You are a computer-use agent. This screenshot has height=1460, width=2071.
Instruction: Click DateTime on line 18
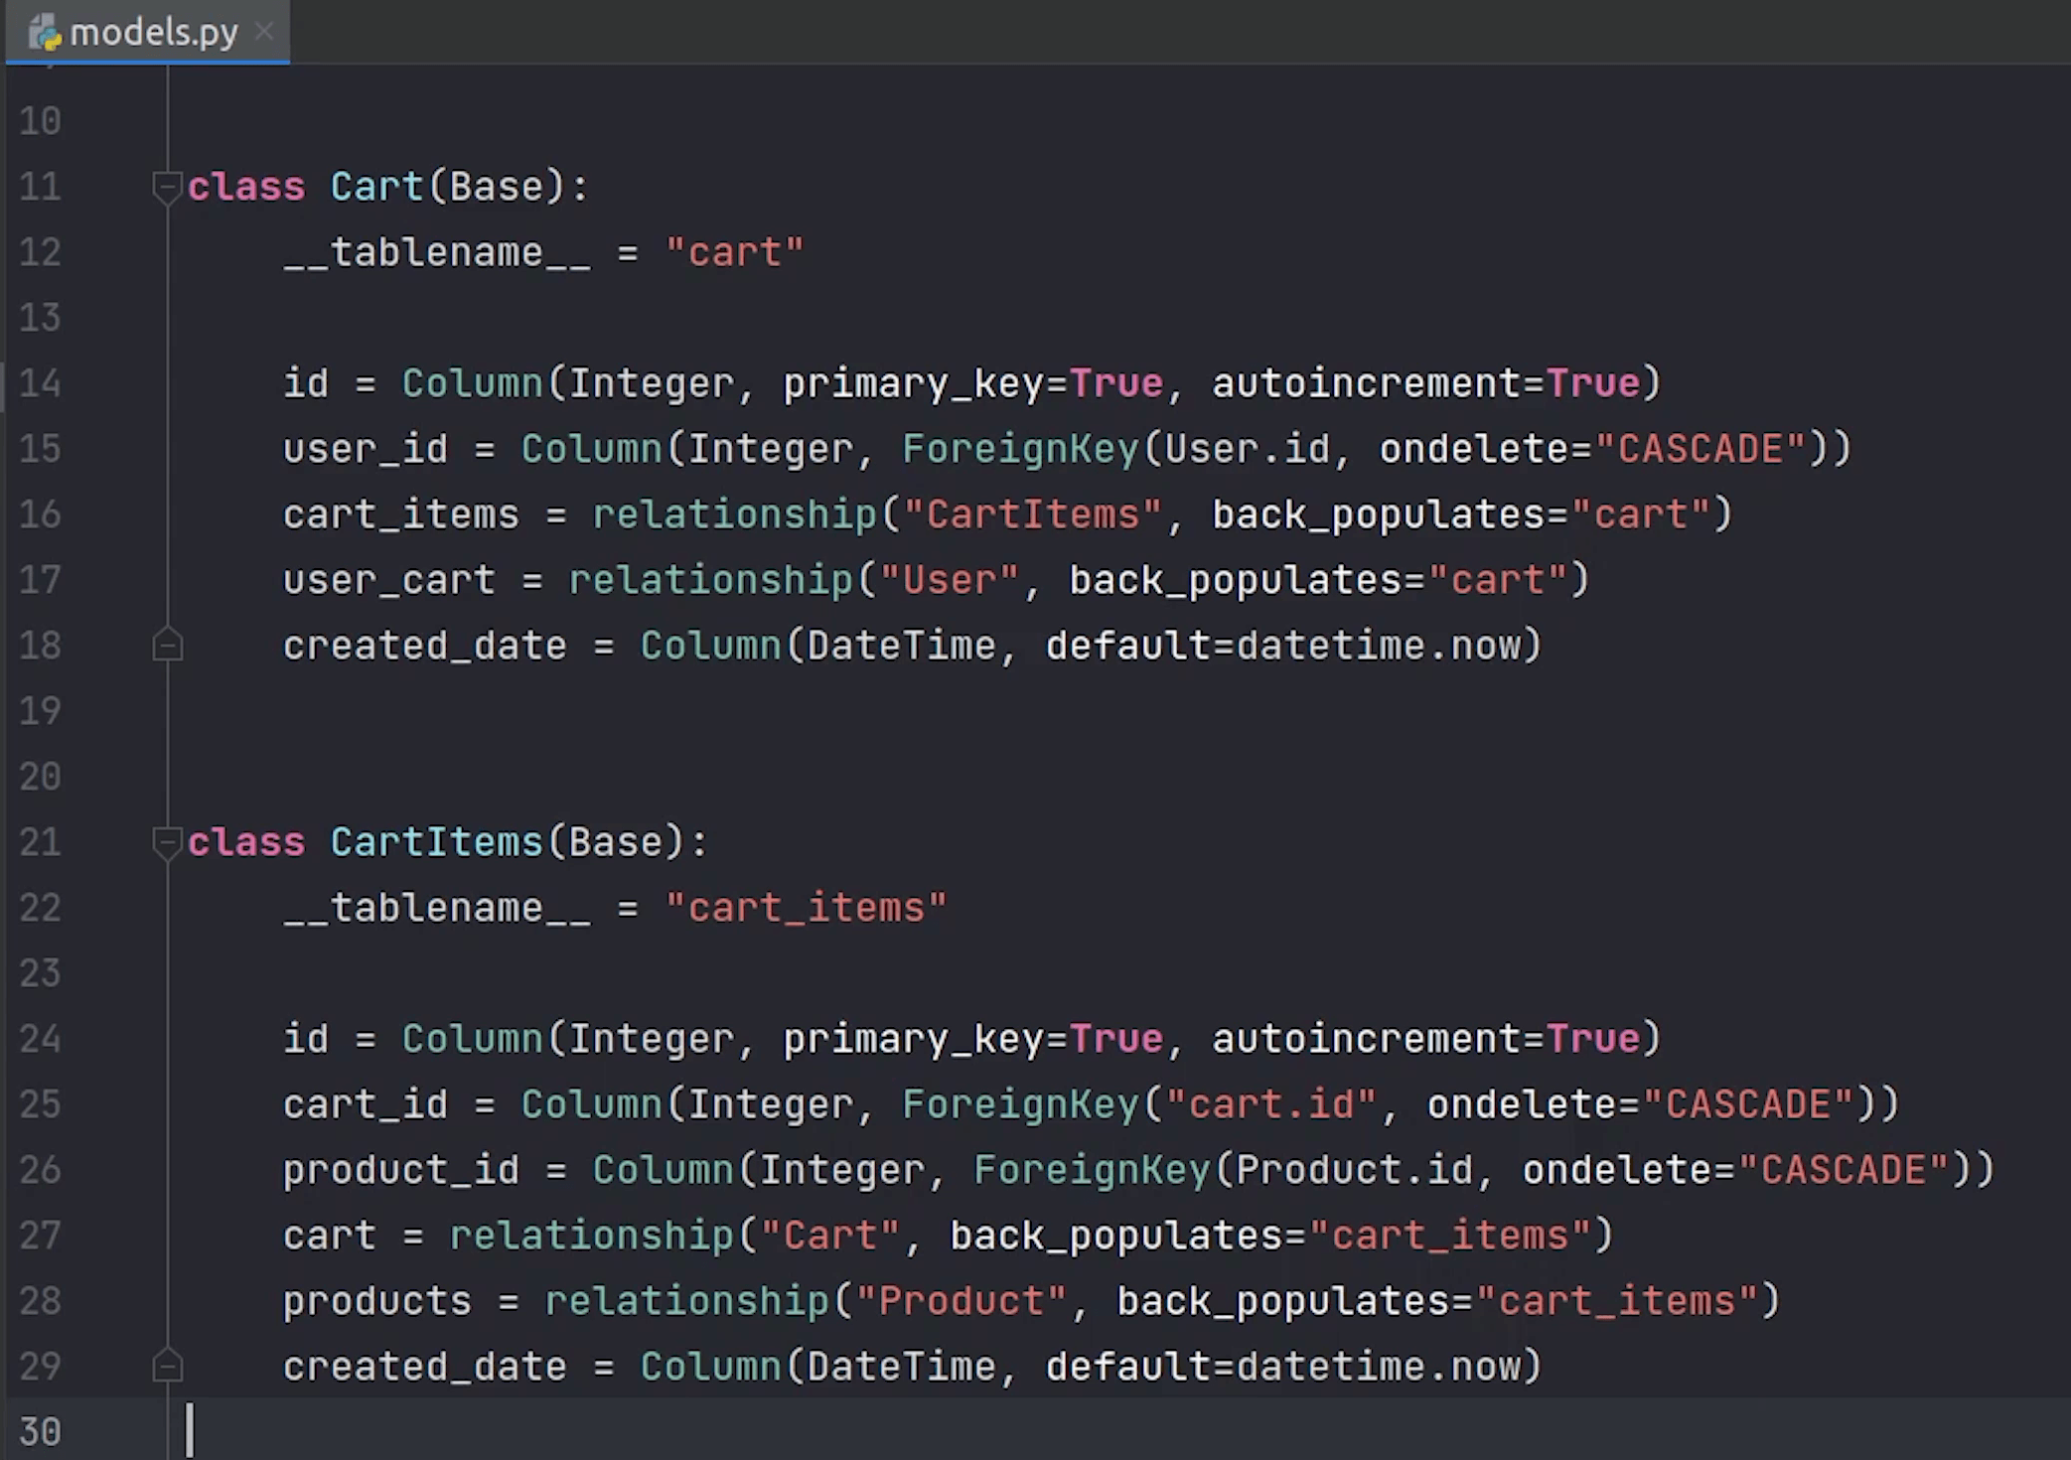pos(901,646)
